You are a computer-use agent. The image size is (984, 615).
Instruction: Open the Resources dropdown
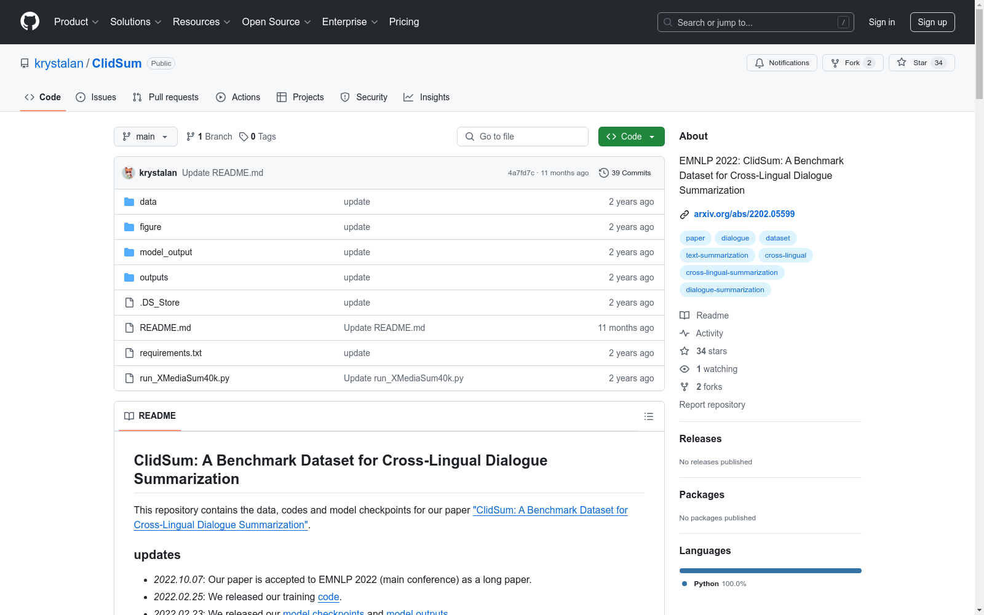(x=202, y=22)
